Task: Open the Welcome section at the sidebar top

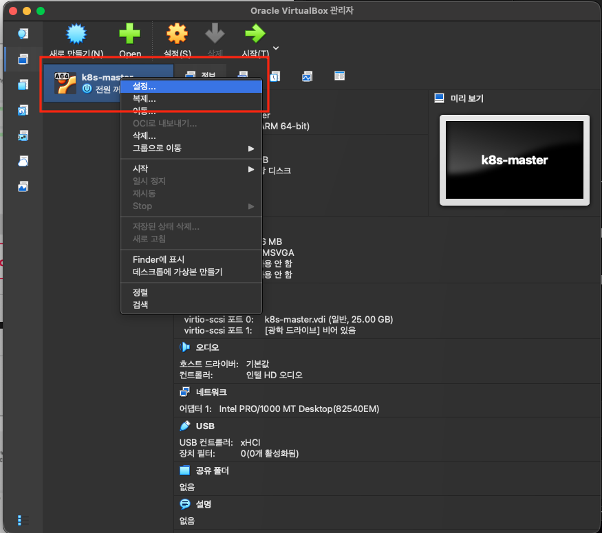Action: coord(23,34)
